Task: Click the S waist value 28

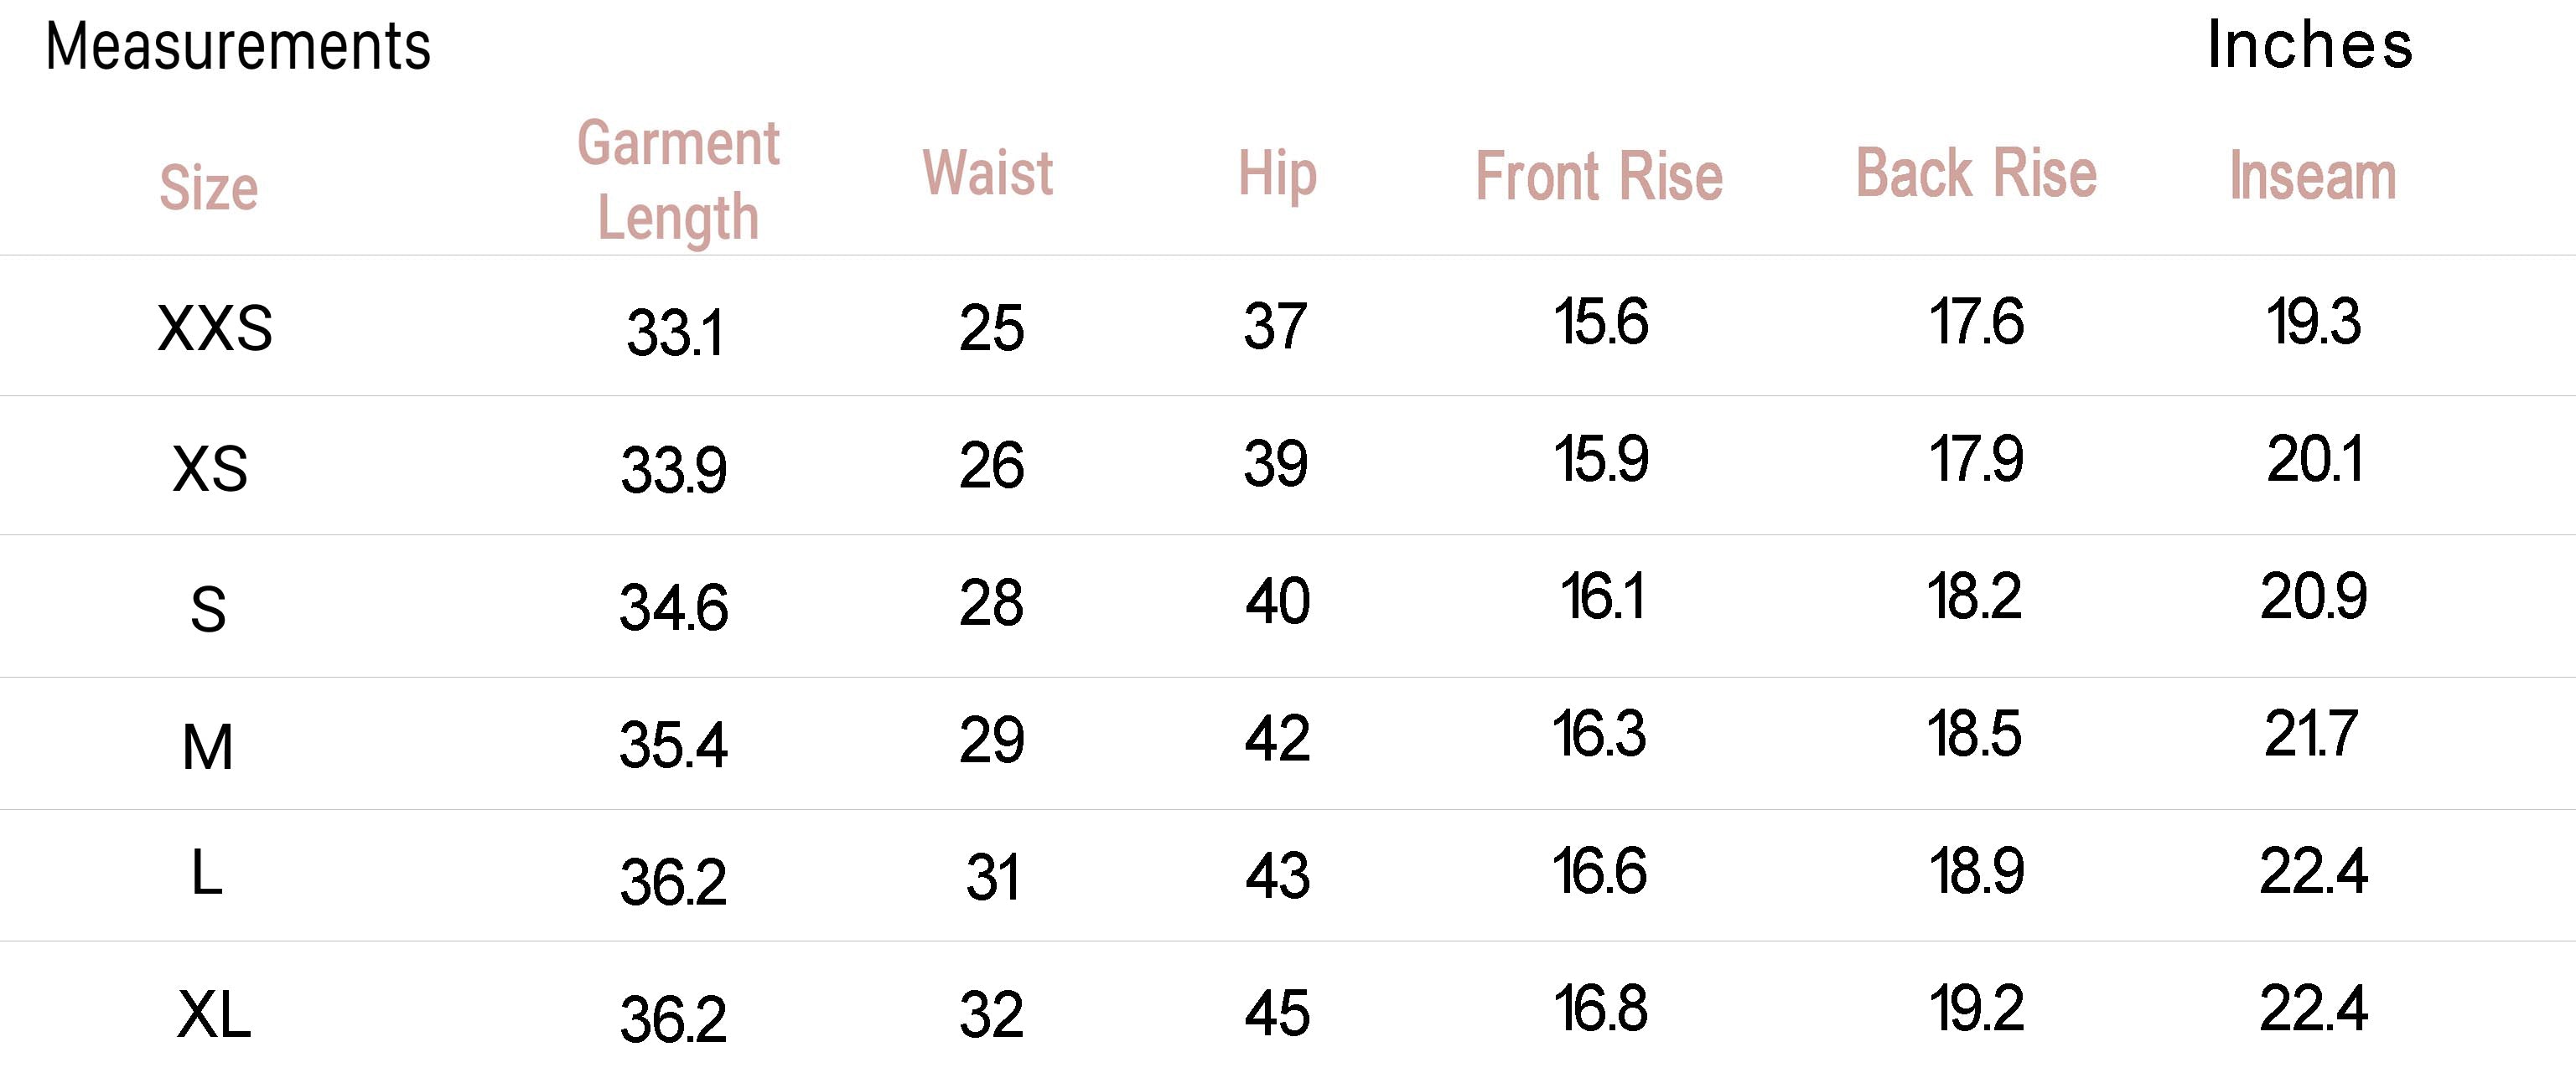Action: [991, 603]
